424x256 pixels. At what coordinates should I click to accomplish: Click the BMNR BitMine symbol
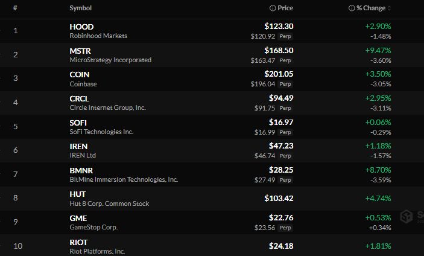(81, 170)
